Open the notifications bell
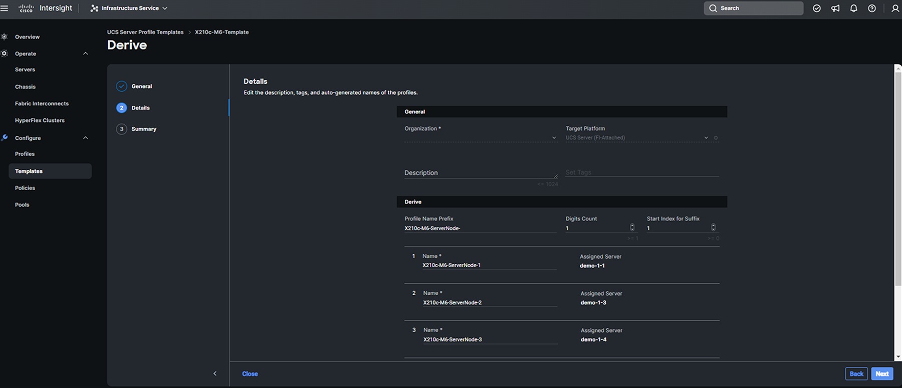Viewport: 902px width, 388px height. pos(854,8)
